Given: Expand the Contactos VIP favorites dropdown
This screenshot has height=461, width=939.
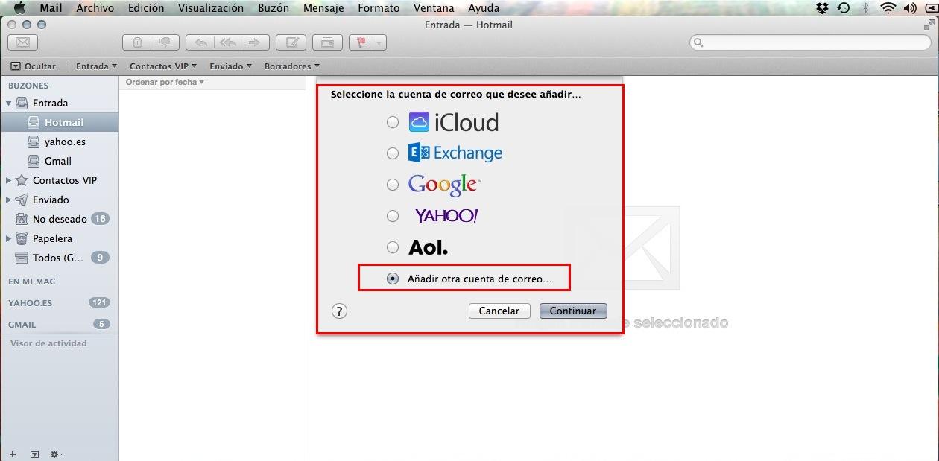Looking at the screenshot, I should (162, 66).
